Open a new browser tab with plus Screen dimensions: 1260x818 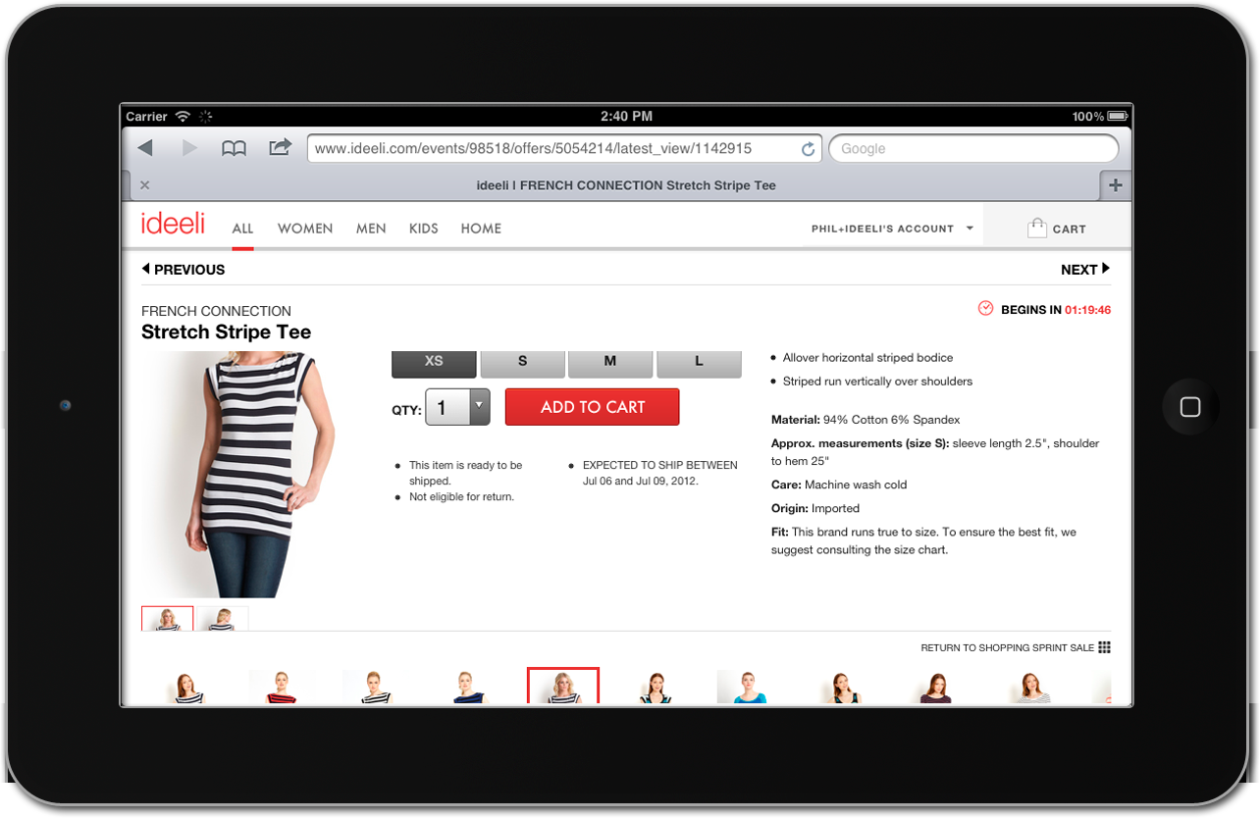(1115, 185)
